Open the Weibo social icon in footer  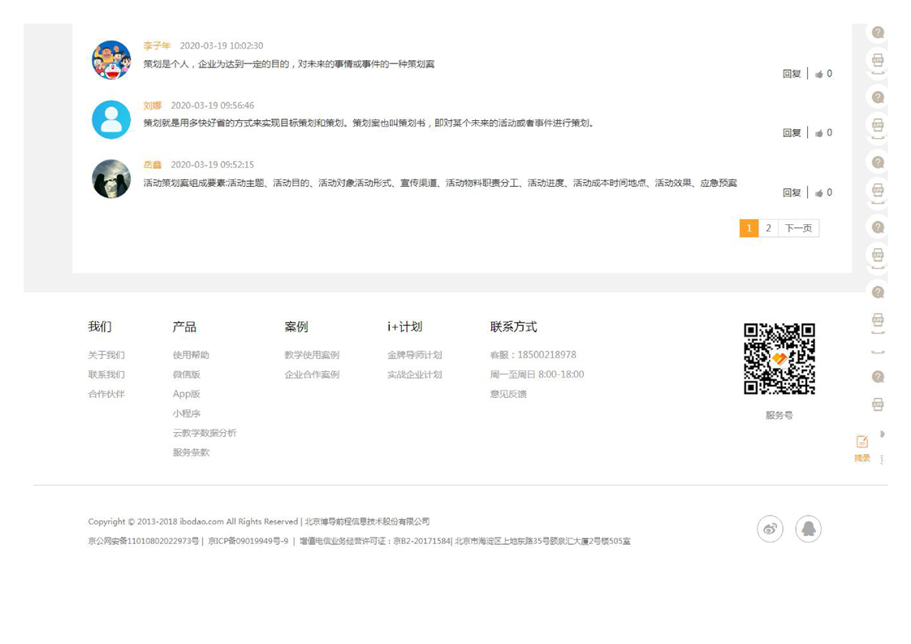pos(770,529)
